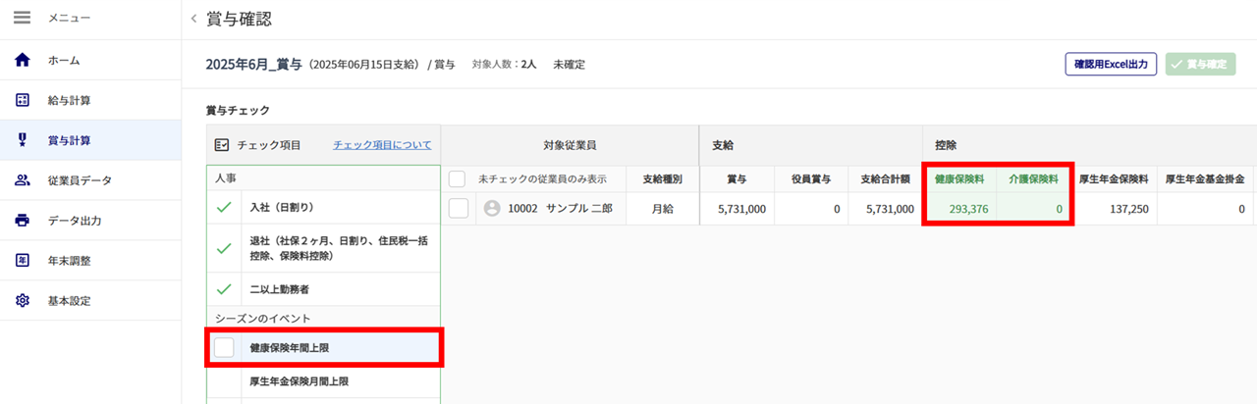
Task: Check the 健康保険年間上限 checkbox
Action: point(224,347)
